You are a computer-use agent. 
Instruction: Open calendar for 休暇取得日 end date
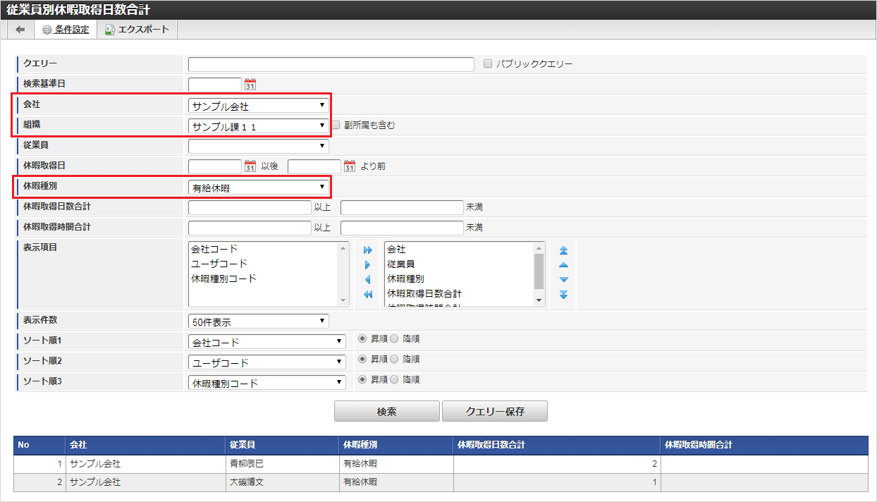pyautogui.click(x=350, y=166)
